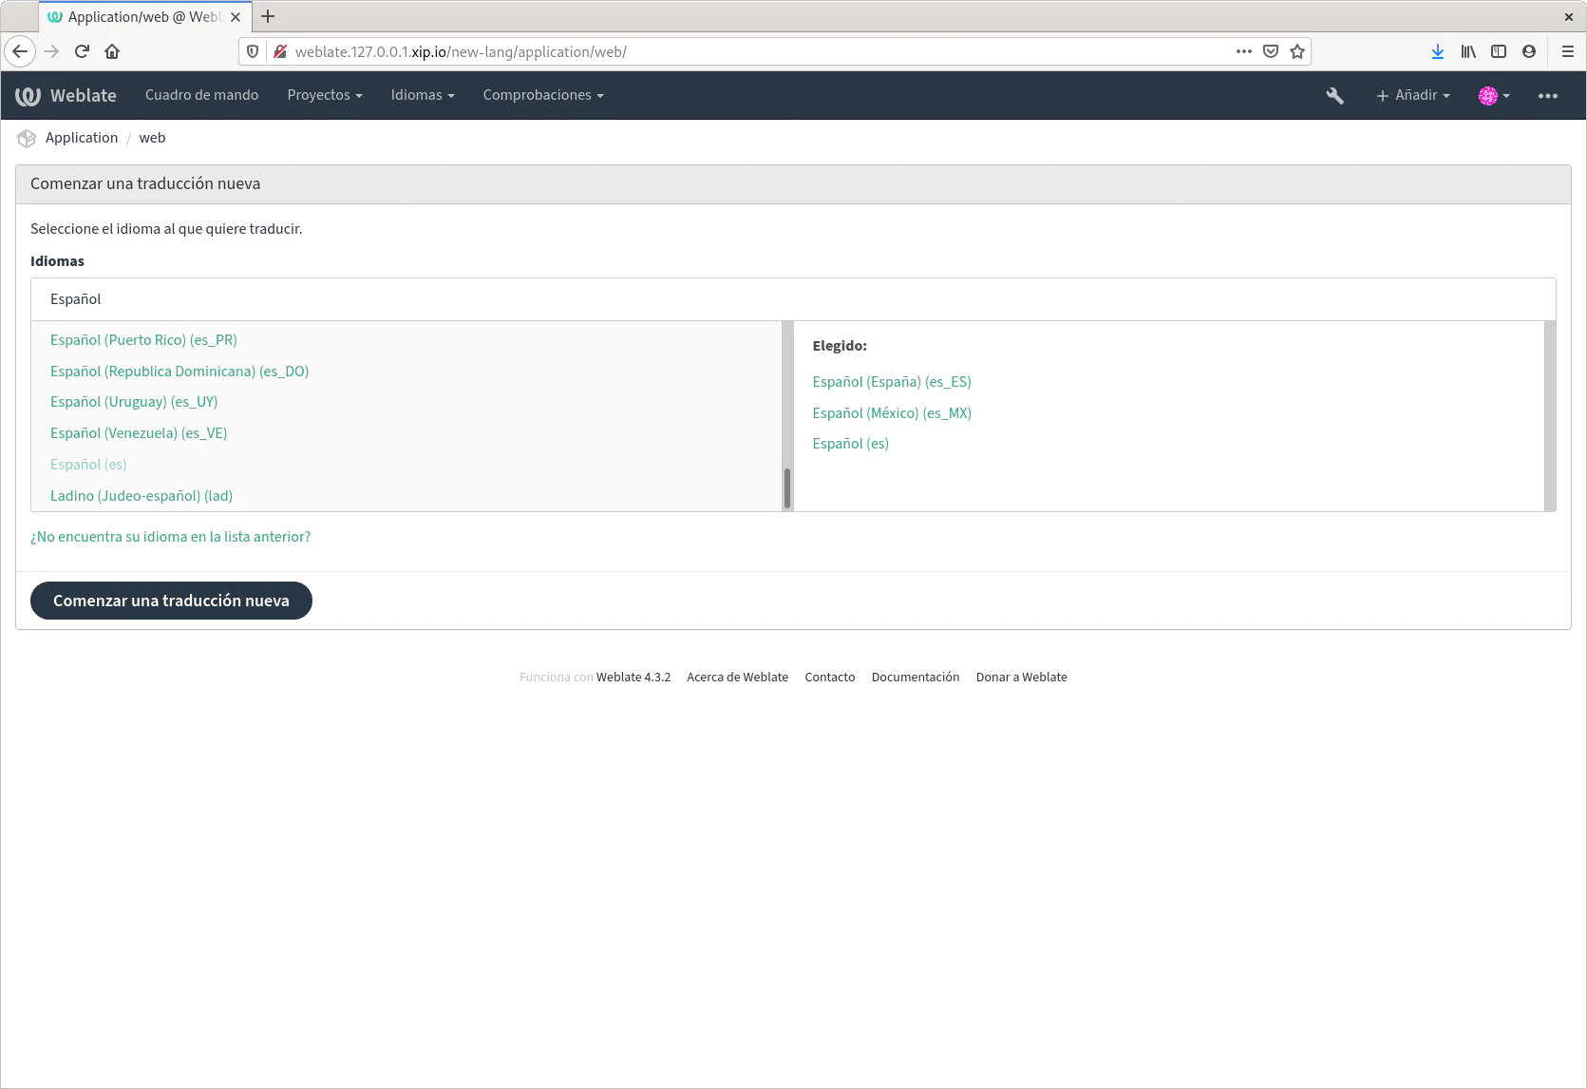Remove Español (México) from chosen list
The width and height of the screenshot is (1587, 1089).
click(x=891, y=413)
